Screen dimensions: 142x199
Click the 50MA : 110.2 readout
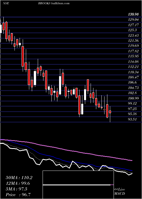[19, 178]
